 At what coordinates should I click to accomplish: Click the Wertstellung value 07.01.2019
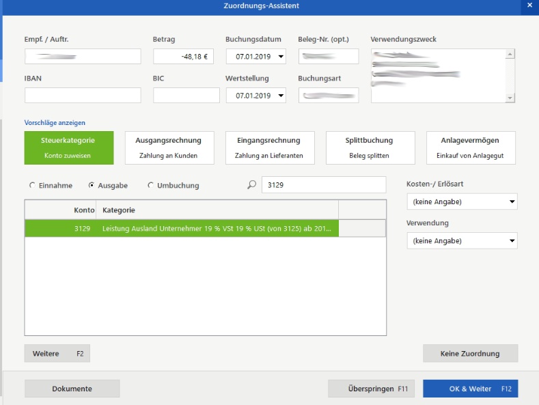click(x=253, y=96)
